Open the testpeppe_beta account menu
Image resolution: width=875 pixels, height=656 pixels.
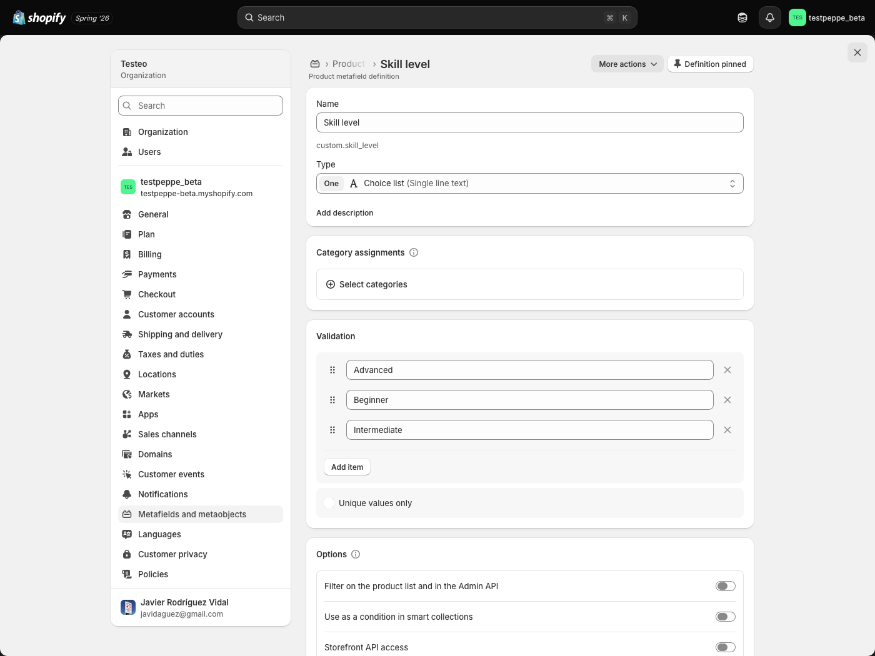tap(827, 17)
